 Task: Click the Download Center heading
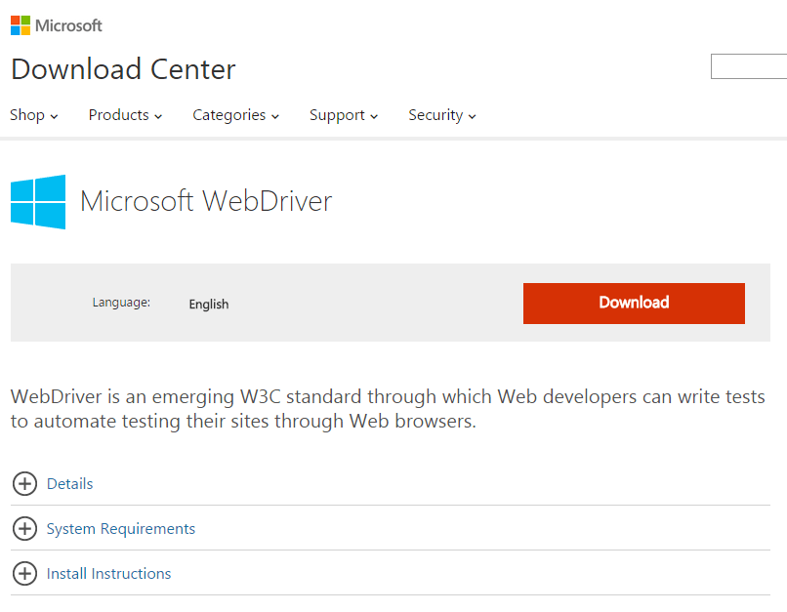click(123, 69)
